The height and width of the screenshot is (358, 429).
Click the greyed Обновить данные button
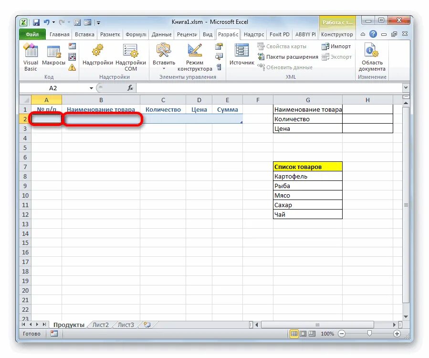(285, 67)
